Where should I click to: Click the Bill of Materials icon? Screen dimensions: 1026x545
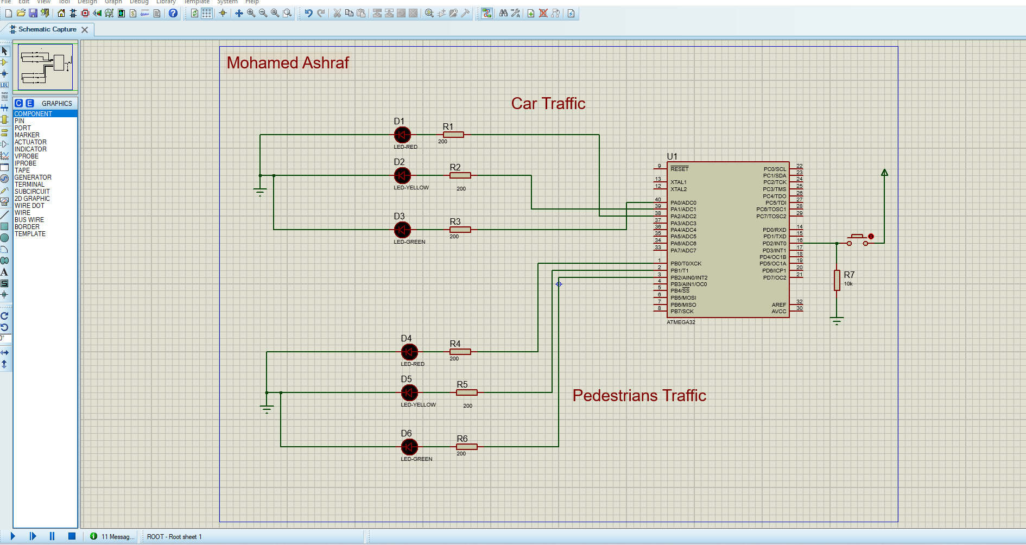coord(132,14)
